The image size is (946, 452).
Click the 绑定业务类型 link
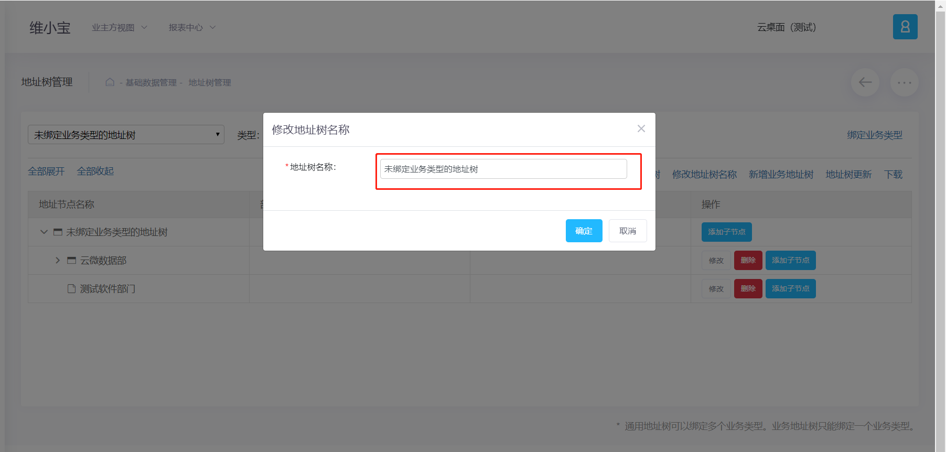coord(875,135)
